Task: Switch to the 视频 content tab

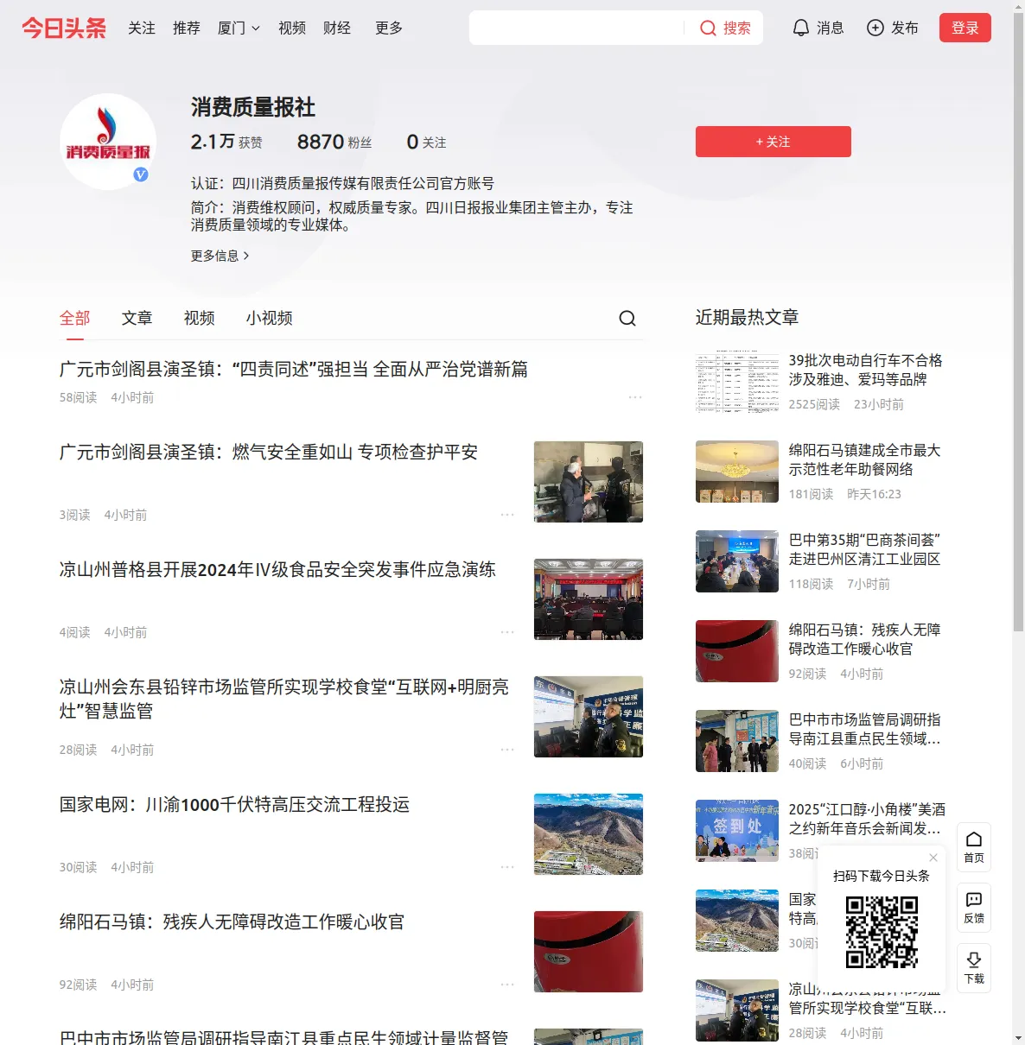Action: 200,318
